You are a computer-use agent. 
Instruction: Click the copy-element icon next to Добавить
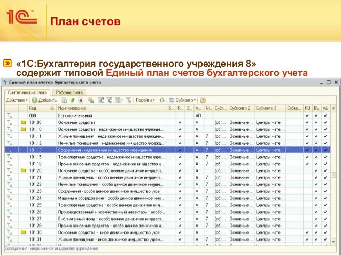tap(64, 100)
